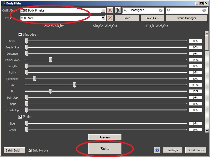Click the Save As... button
This screenshot has height=157, width=210.
click(x=152, y=18)
